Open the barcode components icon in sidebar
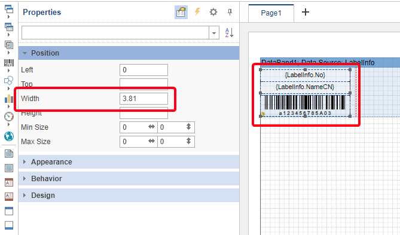 click(9, 63)
